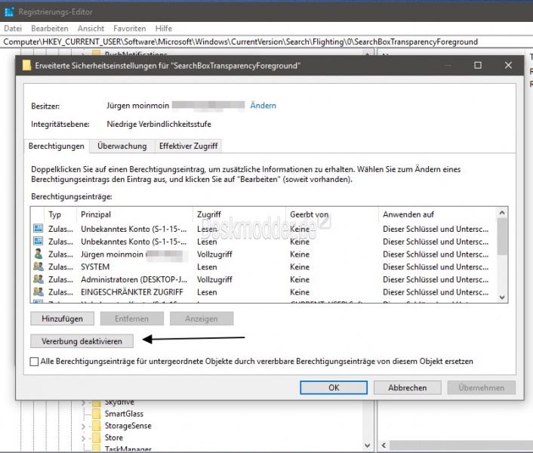
Task: Select the Administratoren (DESKTOP-J... entry
Action: (263, 279)
